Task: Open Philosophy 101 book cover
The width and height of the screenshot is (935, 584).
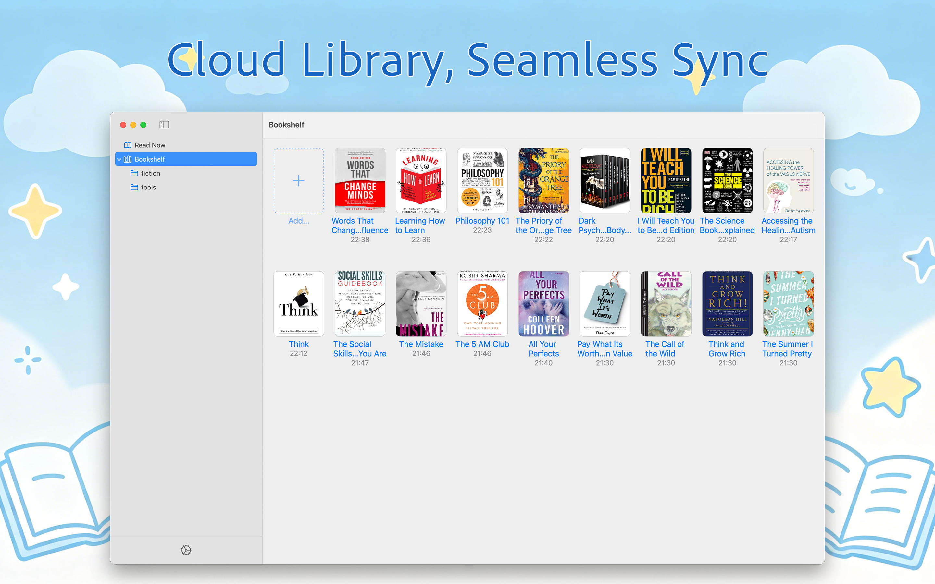Action: pyautogui.click(x=482, y=180)
